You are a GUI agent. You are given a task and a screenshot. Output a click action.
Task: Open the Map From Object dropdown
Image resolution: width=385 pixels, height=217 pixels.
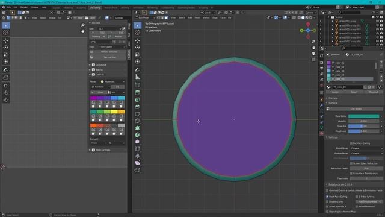pos(112,47)
